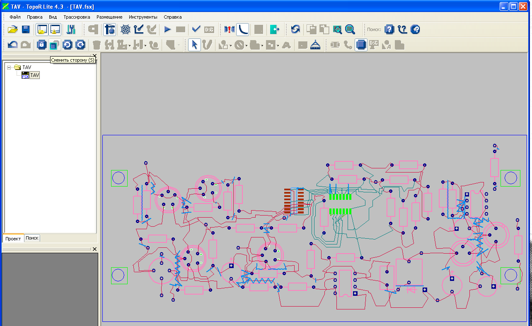The height and width of the screenshot is (326, 532).
Task: Click the lock component chip icon
Action: pos(41,45)
